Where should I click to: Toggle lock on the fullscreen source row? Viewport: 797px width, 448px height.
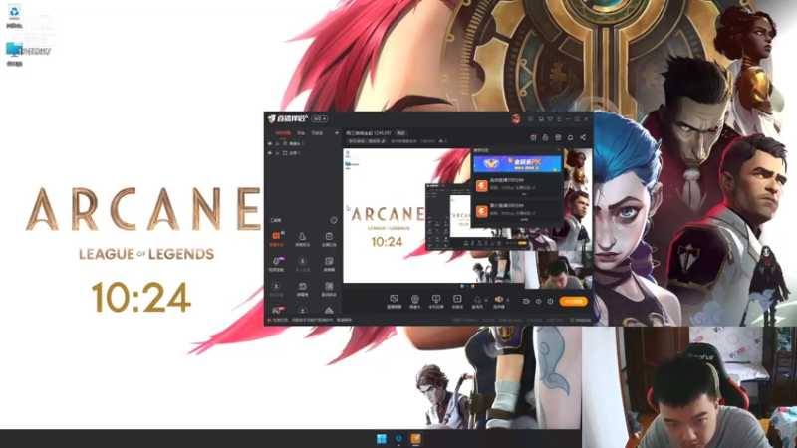point(277,153)
